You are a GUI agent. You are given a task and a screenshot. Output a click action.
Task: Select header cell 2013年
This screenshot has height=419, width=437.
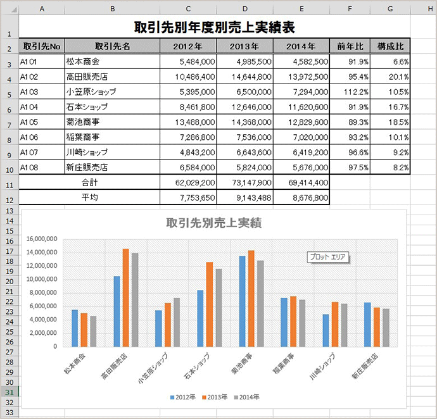244,46
